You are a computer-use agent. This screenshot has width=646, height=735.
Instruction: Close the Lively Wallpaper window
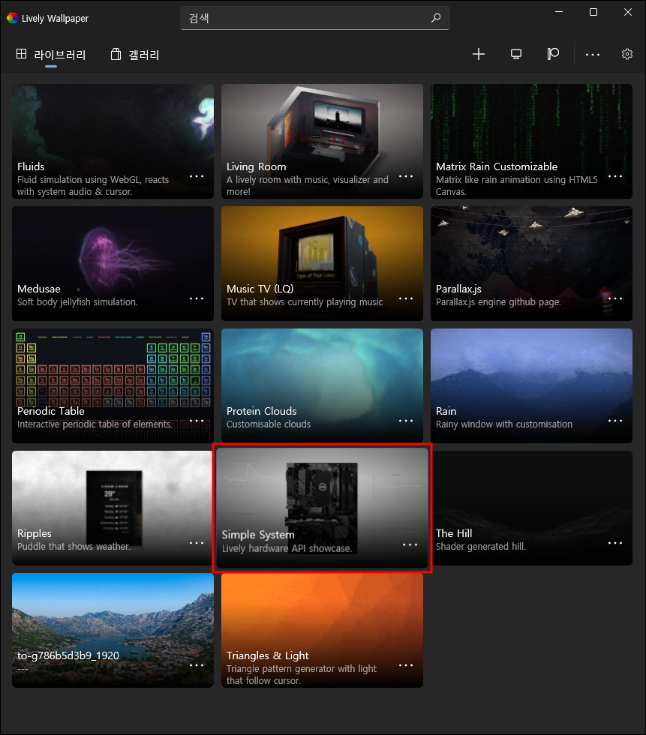pos(628,12)
